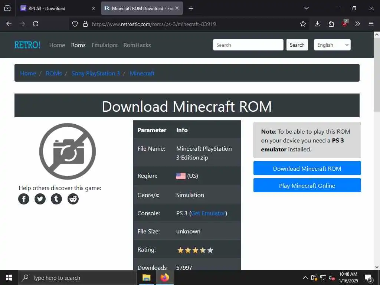This screenshot has height=285, width=380.
Task: Click the no-image camera placeholder
Action: click(68, 151)
